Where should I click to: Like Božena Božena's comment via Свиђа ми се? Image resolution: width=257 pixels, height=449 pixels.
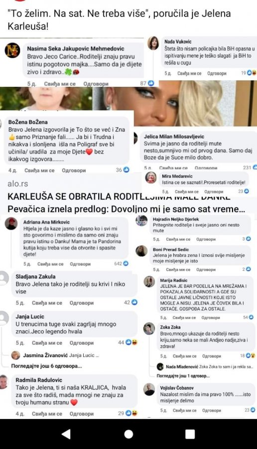39,171
